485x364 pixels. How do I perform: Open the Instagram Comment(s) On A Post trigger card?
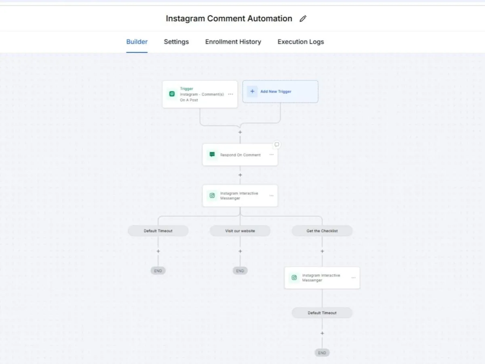pyautogui.click(x=200, y=94)
